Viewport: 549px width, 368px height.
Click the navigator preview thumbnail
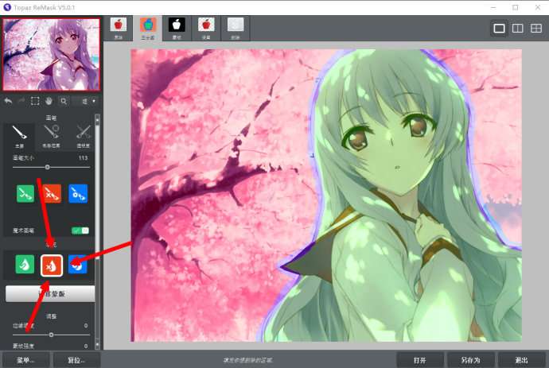tap(52, 55)
